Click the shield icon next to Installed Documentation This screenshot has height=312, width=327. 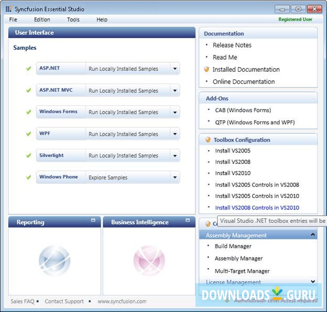[x=206, y=69]
